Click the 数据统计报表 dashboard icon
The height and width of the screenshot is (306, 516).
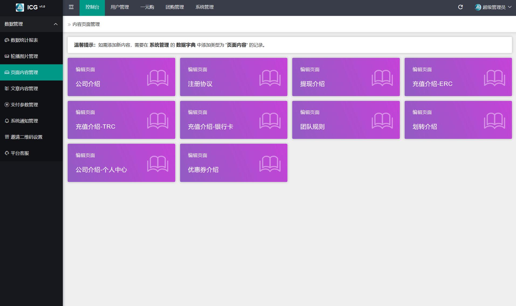pyautogui.click(x=7, y=40)
